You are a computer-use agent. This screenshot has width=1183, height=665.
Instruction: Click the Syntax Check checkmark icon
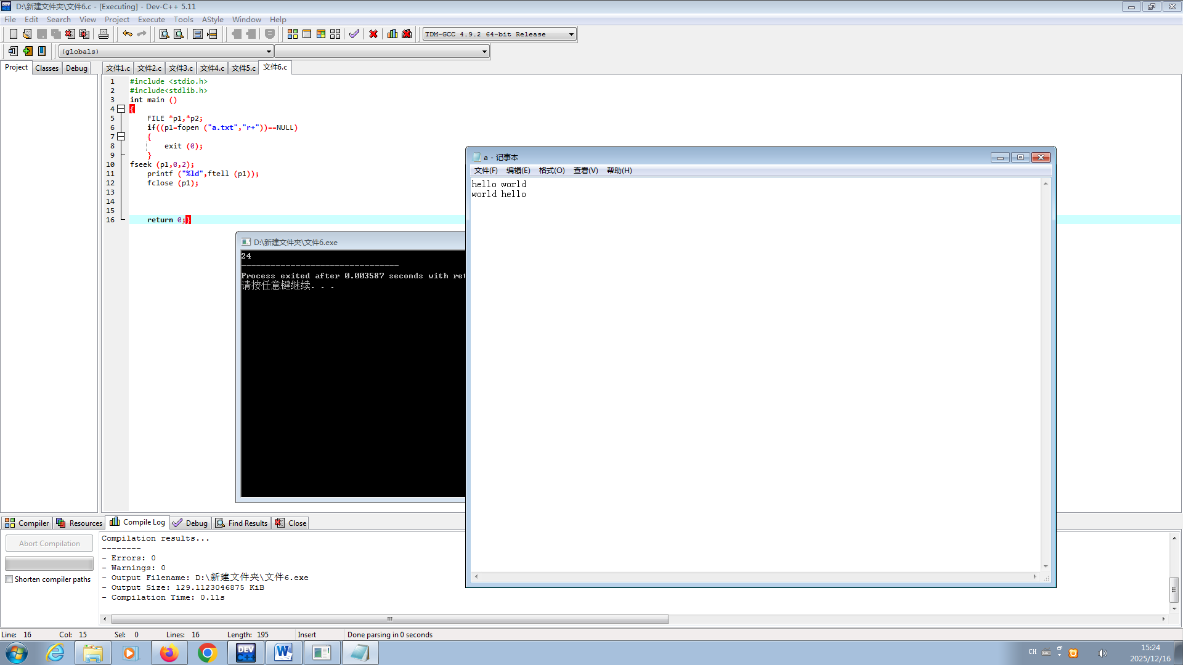click(354, 34)
